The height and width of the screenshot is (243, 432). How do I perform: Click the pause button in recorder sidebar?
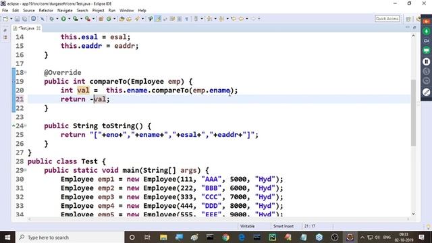point(426,61)
